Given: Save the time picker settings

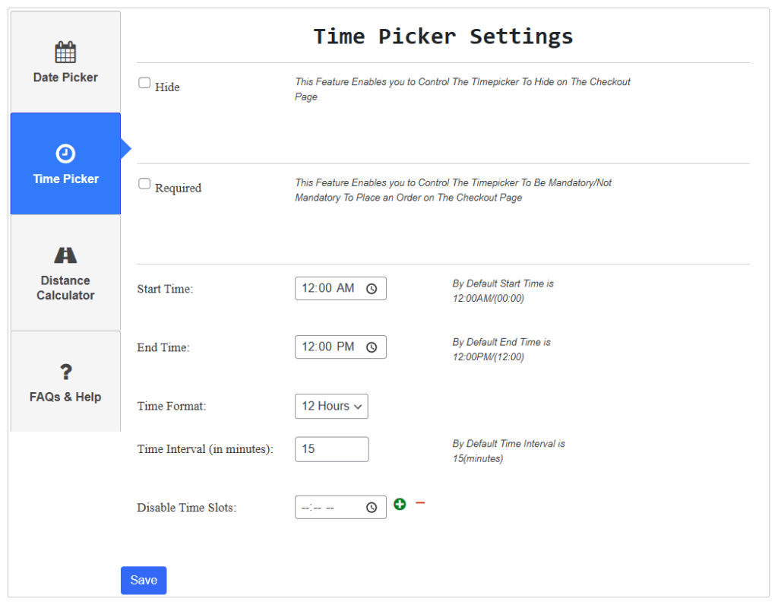Looking at the screenshot, I should (x=143, y=580).
